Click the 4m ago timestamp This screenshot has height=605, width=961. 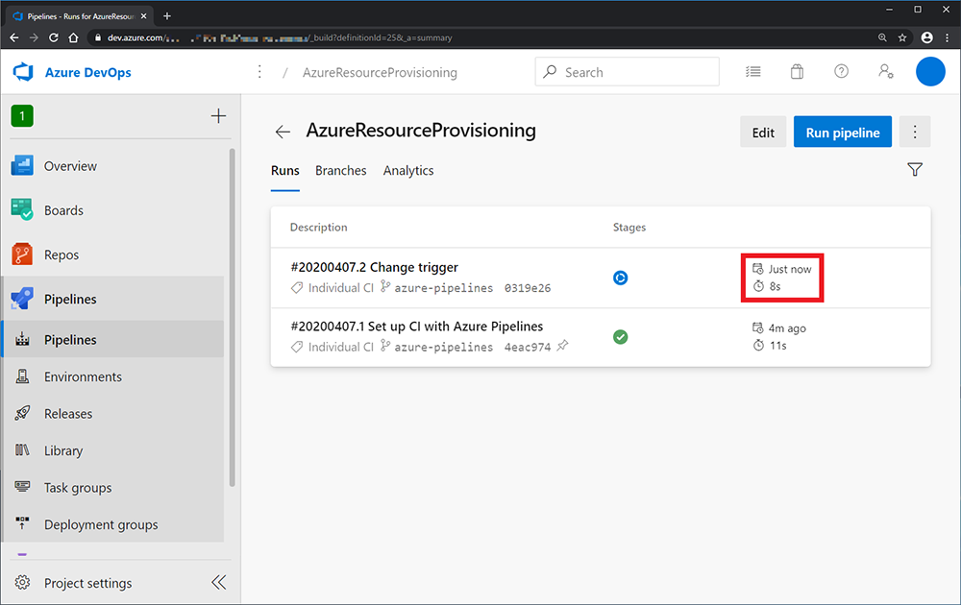(787, 328)
